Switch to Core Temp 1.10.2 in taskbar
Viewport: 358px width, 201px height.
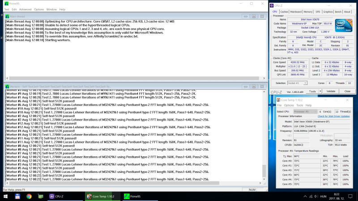pos(102,196)
